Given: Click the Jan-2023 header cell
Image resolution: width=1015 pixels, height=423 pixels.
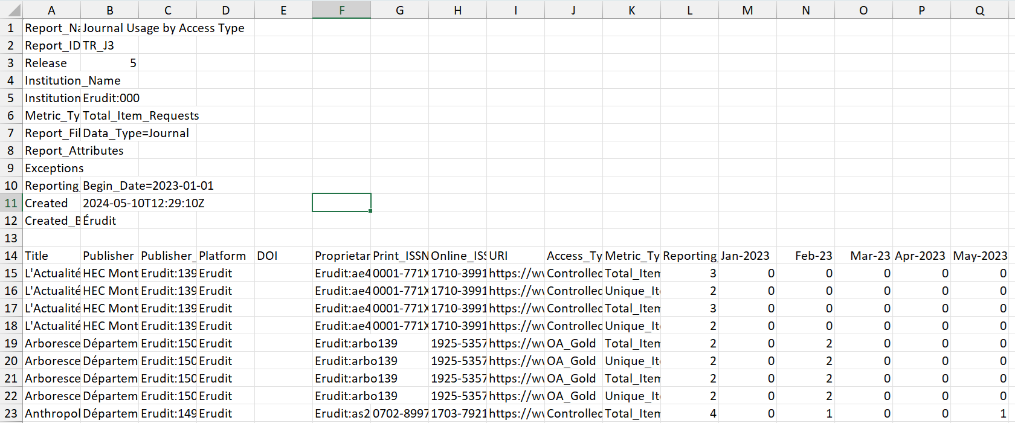Looking at the screenshot, I should pos(748,256).
